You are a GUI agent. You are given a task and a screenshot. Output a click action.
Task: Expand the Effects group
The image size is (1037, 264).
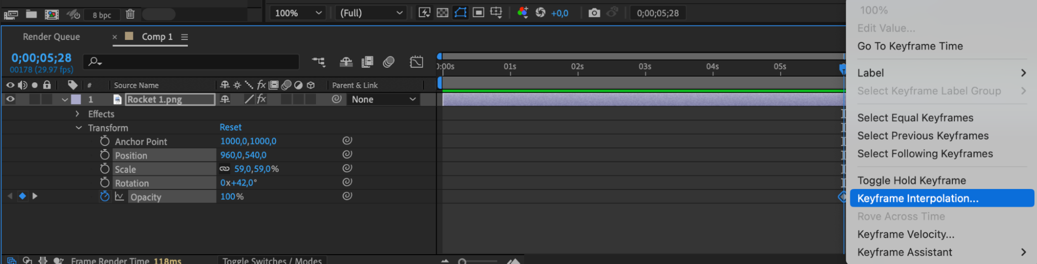77,114
